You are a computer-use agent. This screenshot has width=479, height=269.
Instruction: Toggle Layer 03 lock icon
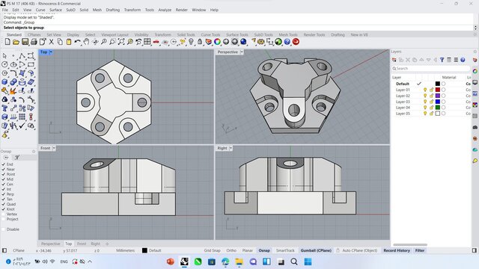[431, 102]
